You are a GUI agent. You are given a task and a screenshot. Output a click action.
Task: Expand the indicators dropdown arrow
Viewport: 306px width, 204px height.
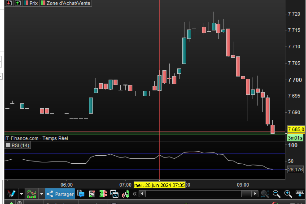[42, 194]
